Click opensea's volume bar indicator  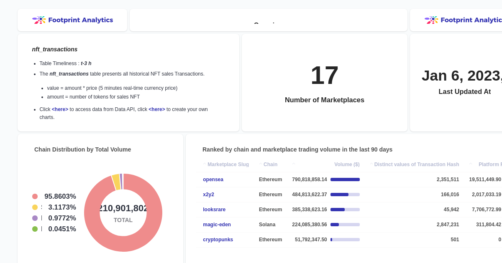pos(345,180)
